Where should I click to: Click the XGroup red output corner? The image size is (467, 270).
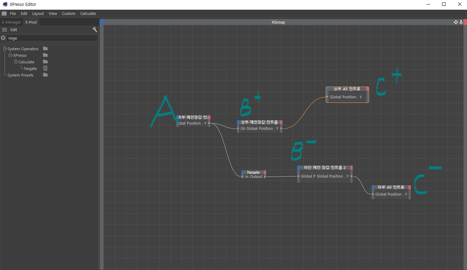465,22
